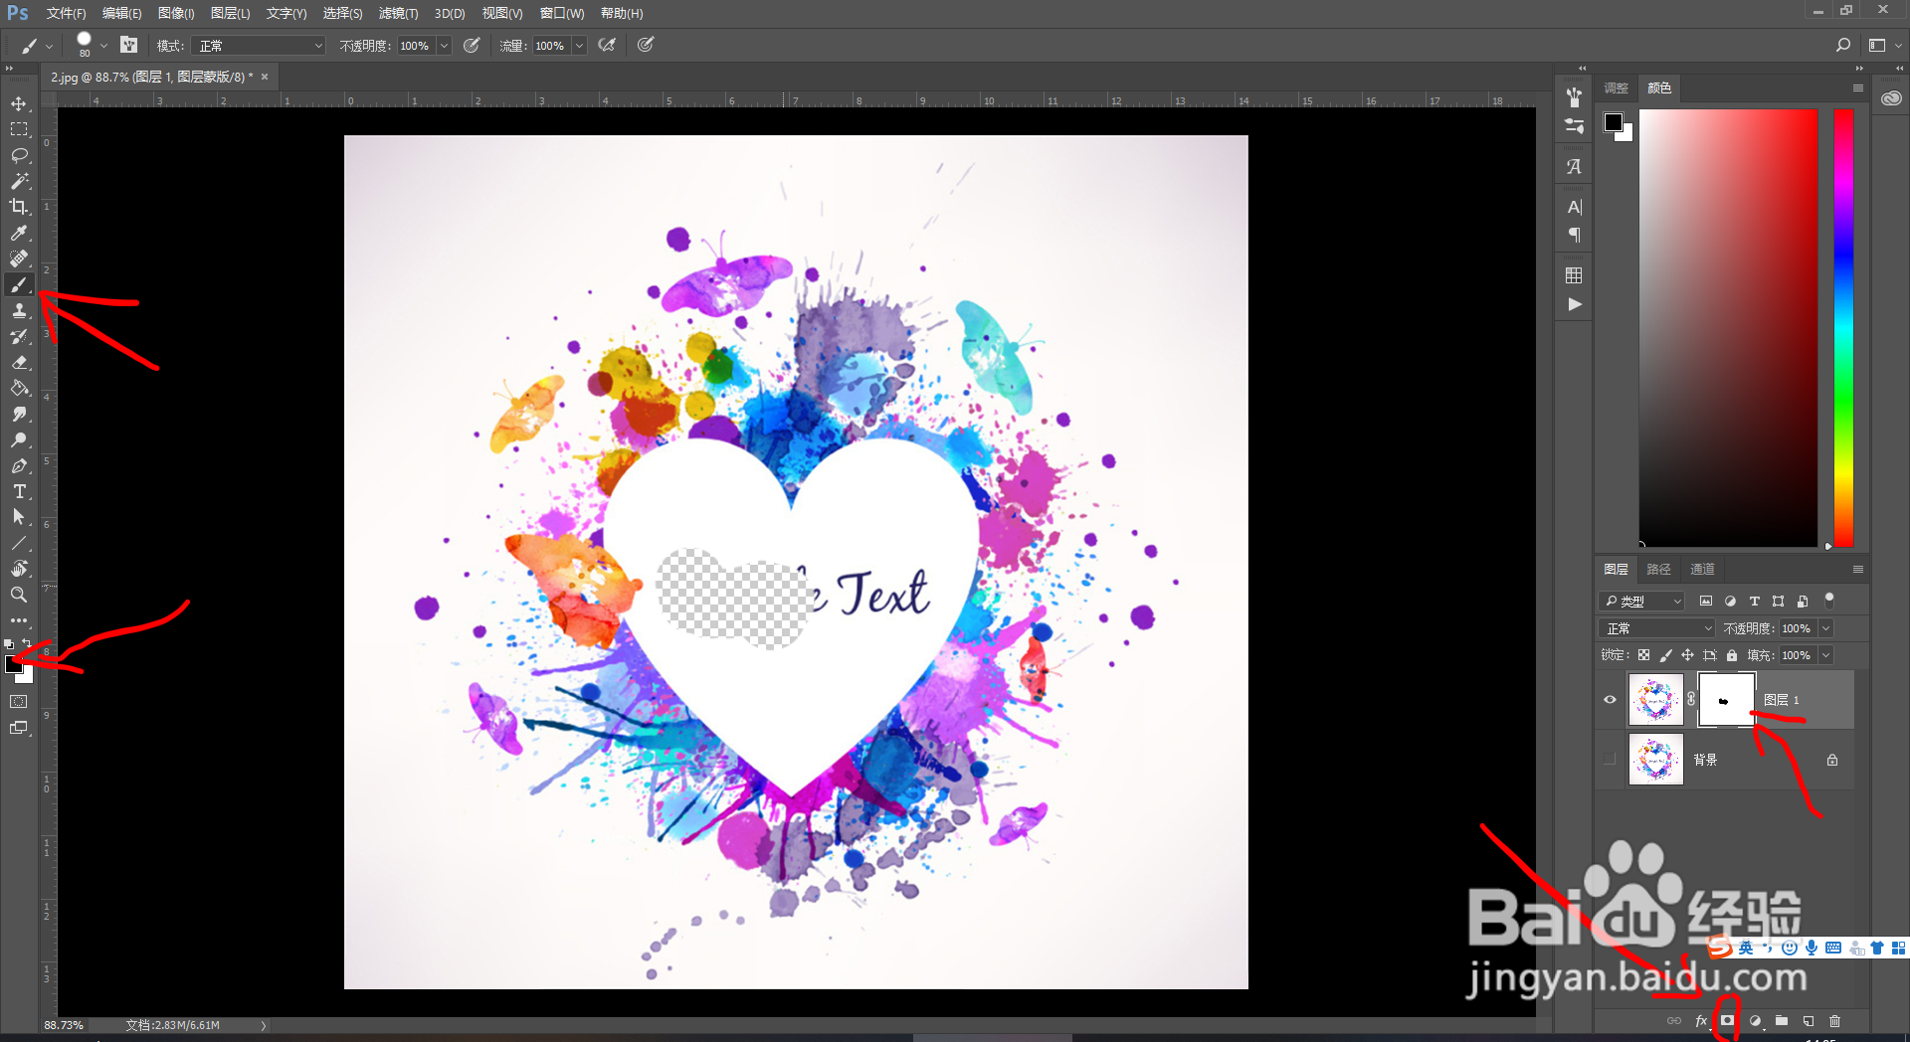The image size is (1910, 1042).
Task: Toggle visibility of 图层 1
Action: [x=1610, y=699]
